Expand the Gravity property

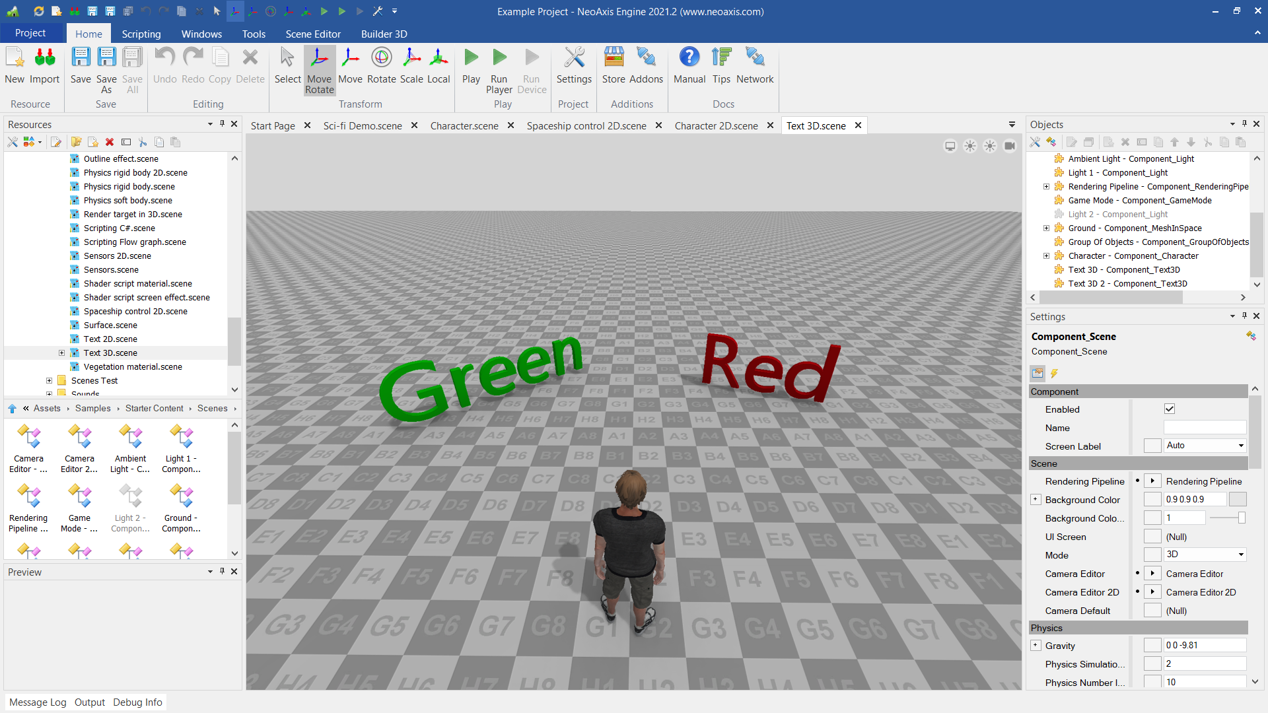click(x=1036, y=646)
